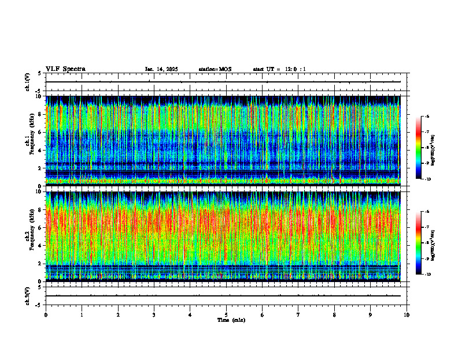Image resolution: width=458 pixels, height=353 pixels.
Task: Click the ch.2 log(PSD) colorbar unit label
Action: pos(433,246)
